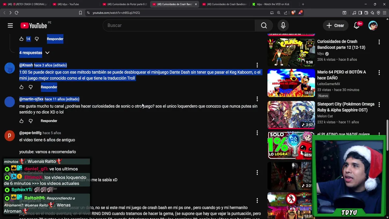The image size is (389, 219).
Task: Switch to the ¡RETO! CRASH 2 ORIGINAL tab
Action: click(25, 4)
